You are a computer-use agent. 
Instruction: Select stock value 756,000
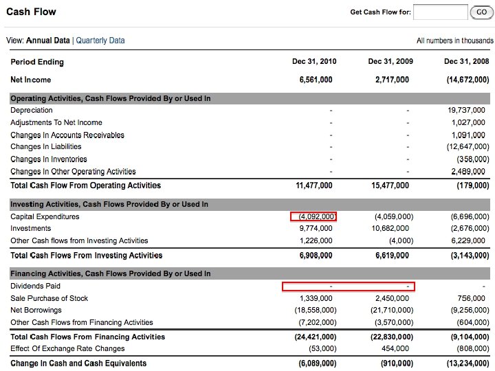pyautogui.click(x=472, y=298)
